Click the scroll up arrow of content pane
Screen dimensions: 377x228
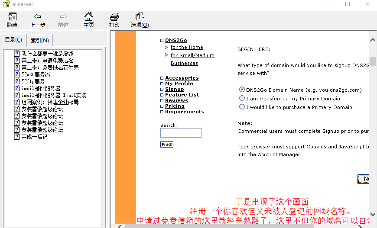tap(373, 40)
